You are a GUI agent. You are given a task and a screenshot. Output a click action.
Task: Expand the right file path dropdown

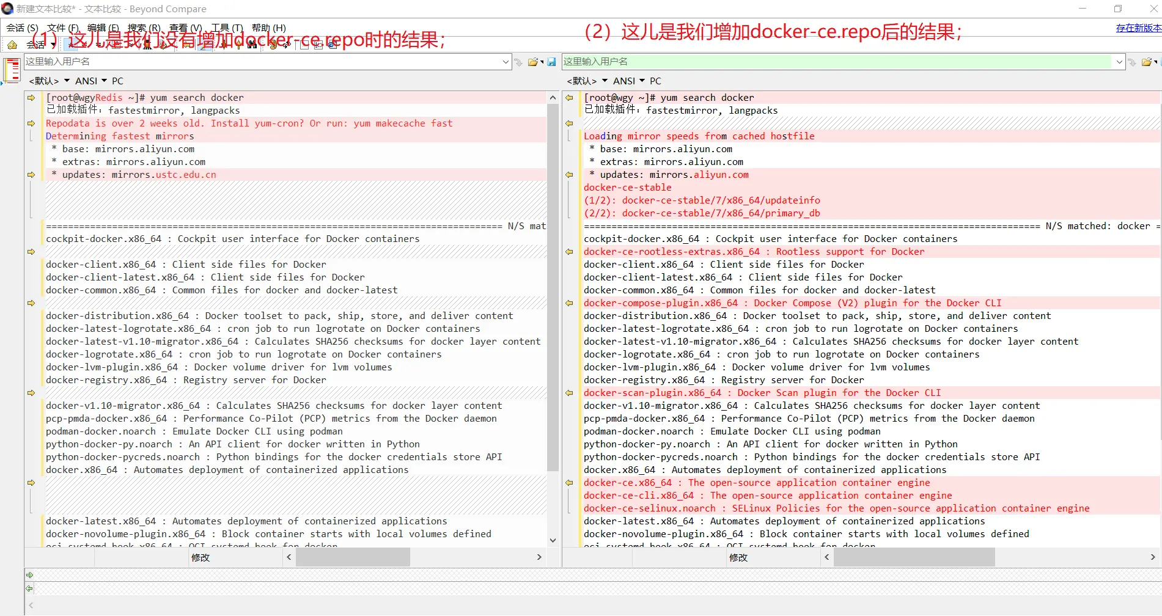(1119, 62)
